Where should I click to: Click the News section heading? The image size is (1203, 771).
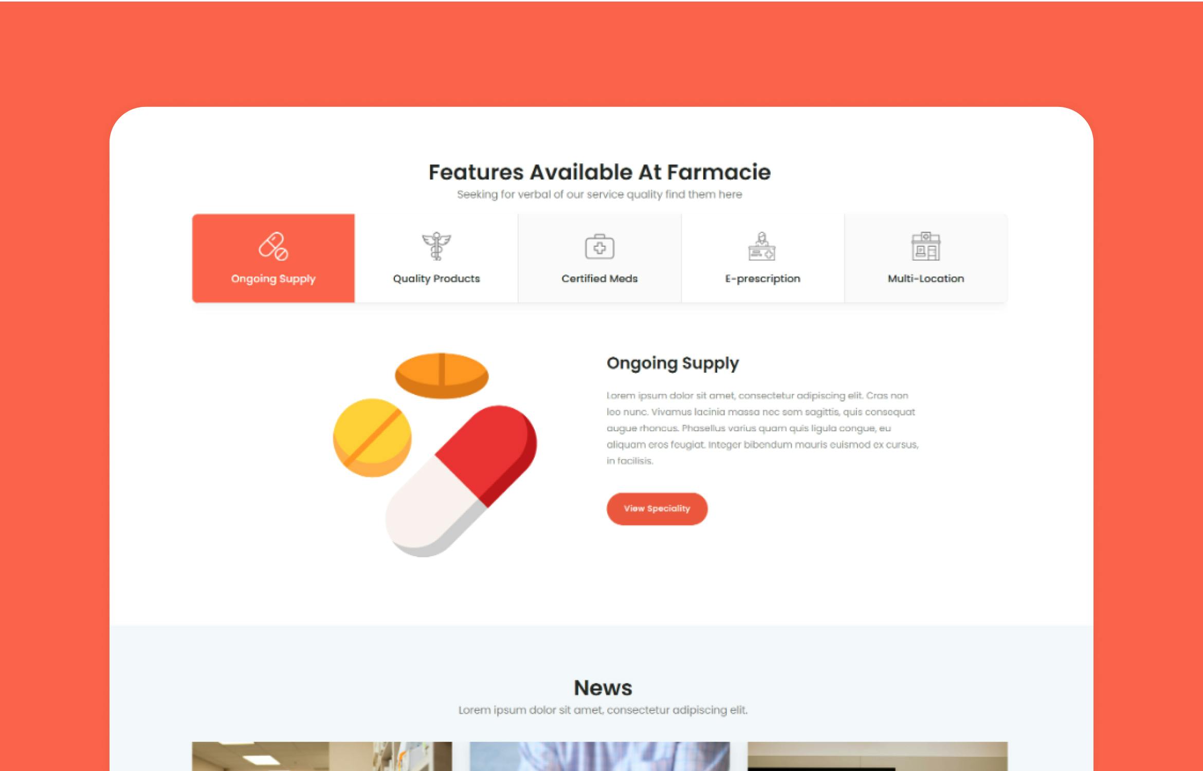(x=603, y=688)
